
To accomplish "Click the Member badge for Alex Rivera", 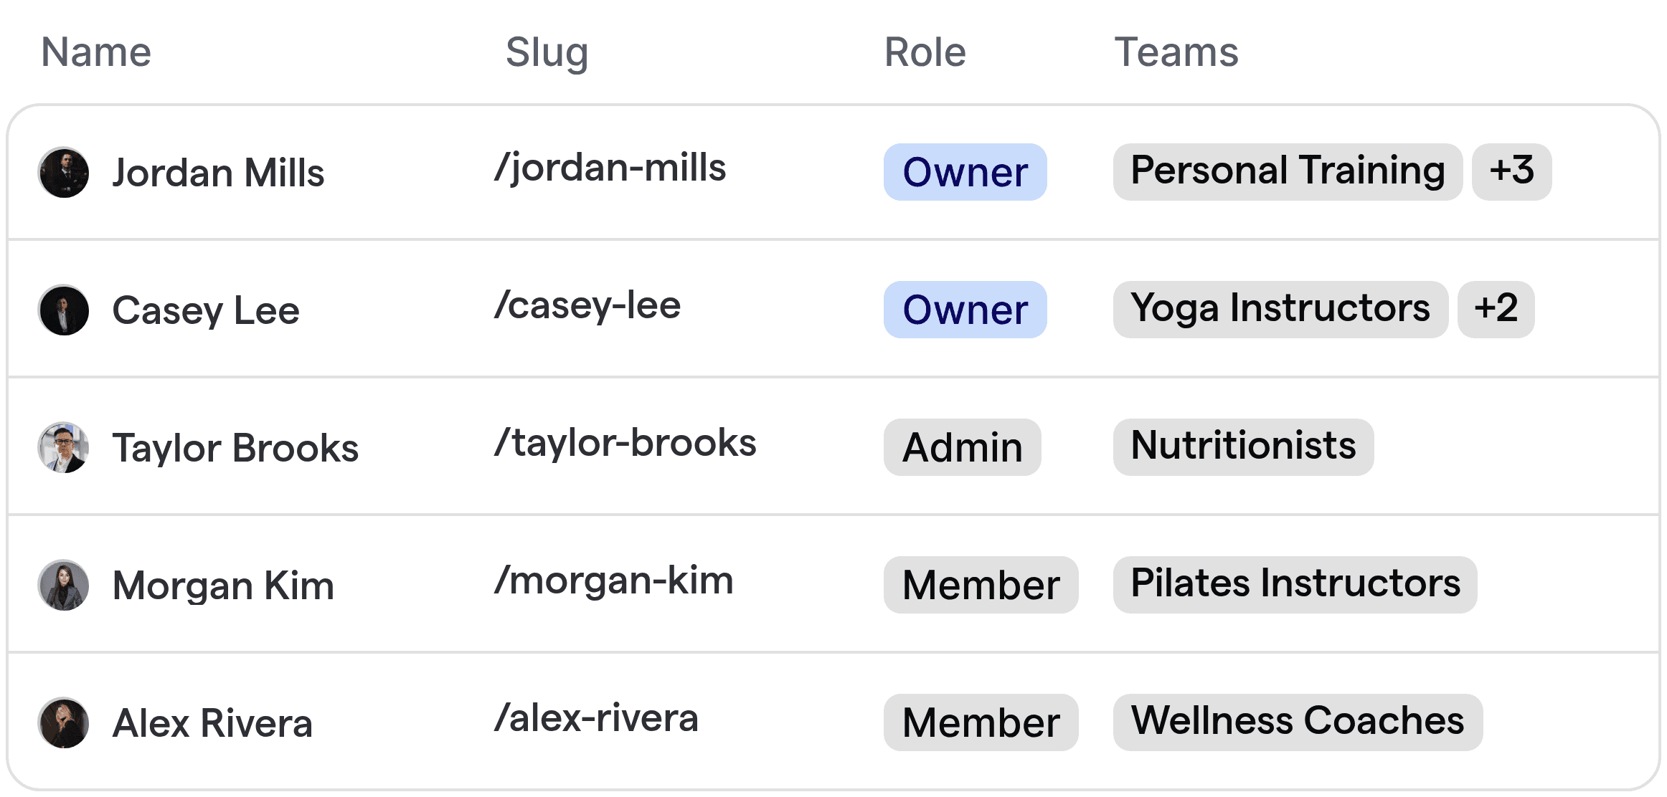I will click(981, 722).
